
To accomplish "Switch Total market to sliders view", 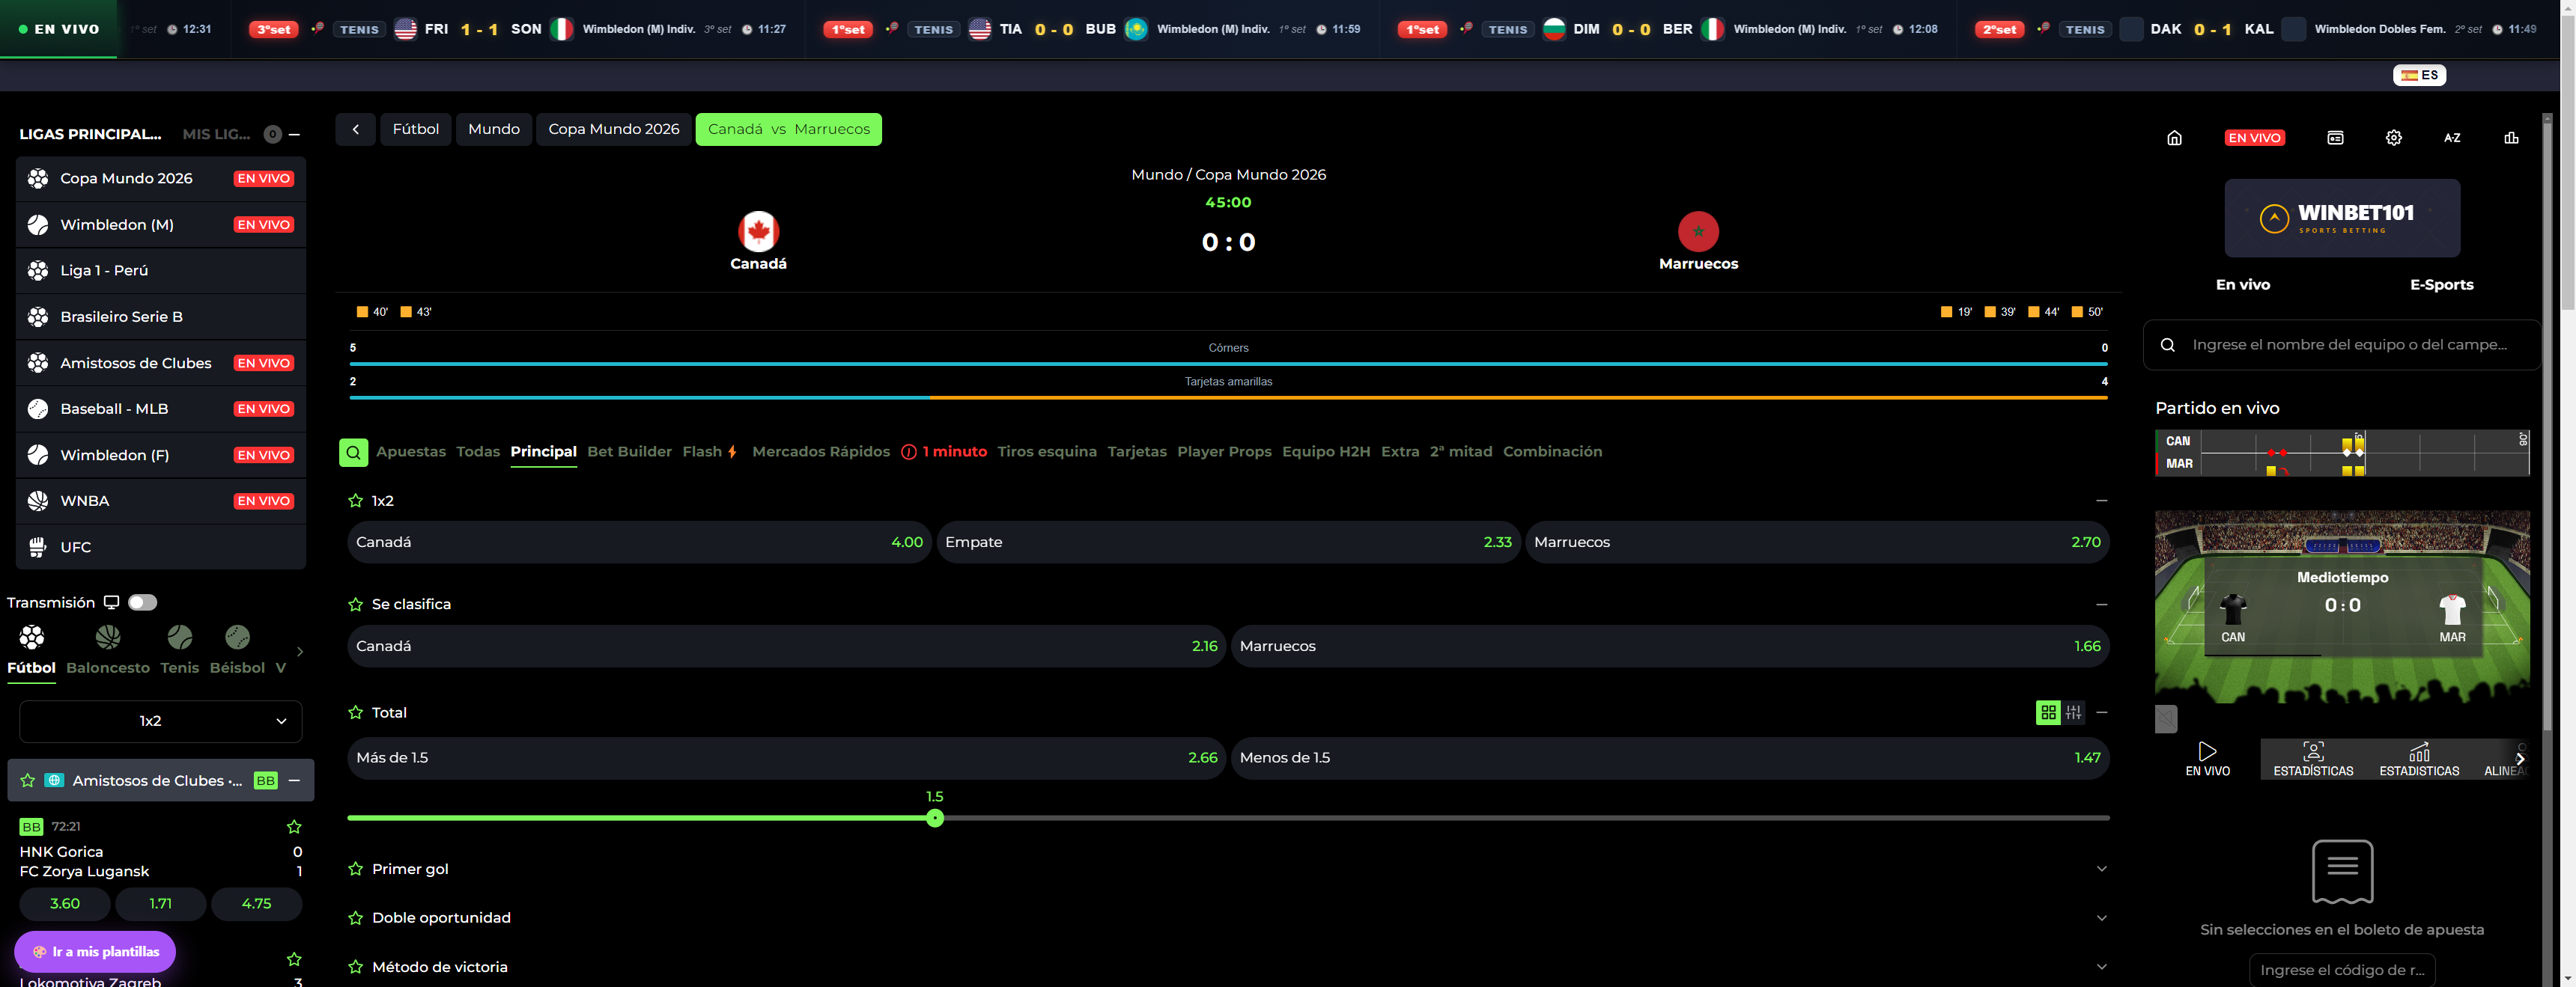I will tap(2074, 712).
